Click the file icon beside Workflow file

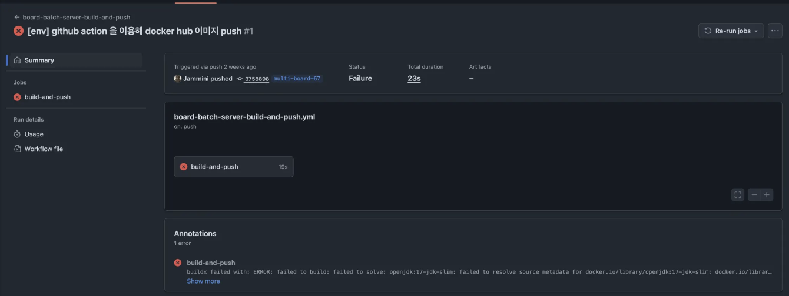point(17,149)
